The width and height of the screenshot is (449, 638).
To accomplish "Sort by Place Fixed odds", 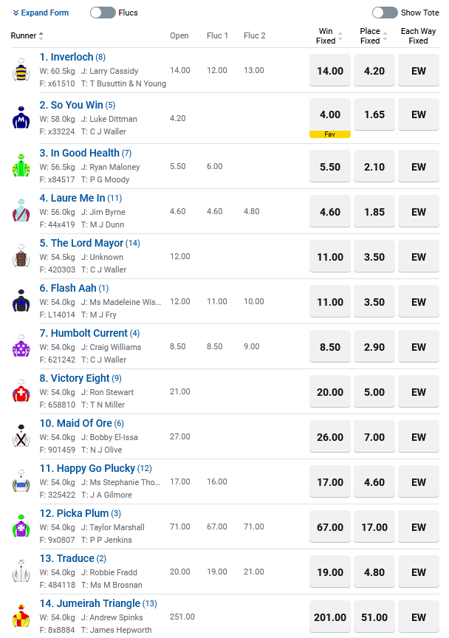I will click(374, 36).
